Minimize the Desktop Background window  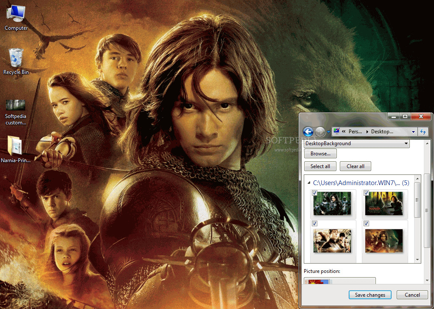[394, 117]
